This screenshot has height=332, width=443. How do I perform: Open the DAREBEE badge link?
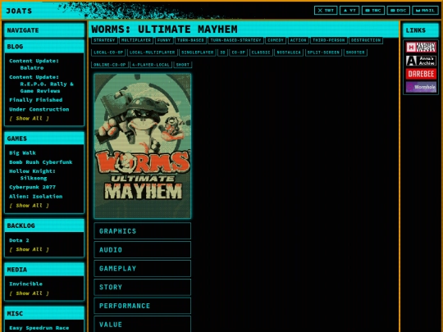point(421,74)
